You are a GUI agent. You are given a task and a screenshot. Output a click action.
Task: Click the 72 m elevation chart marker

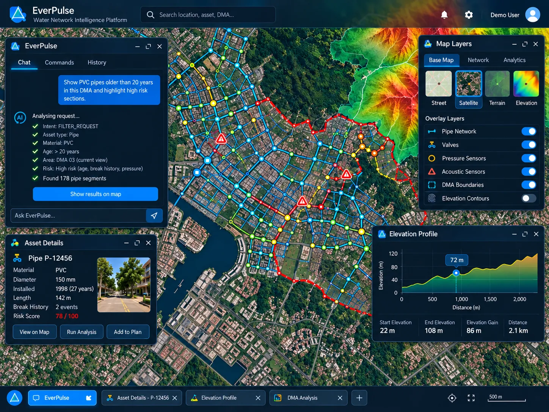pos(456,273)
